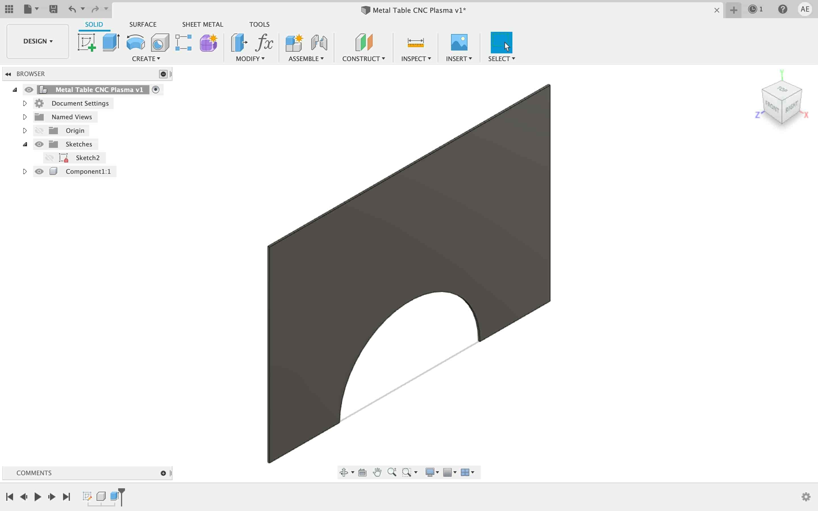Screen dimensions: 818x511
Task: Open the CREATE dropdown menu
Action: pos(146,59)
